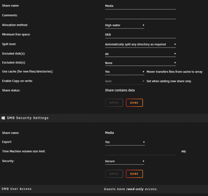Click 'Mover transfers files from cache to array'
The width and height of the screenshot is (208, 196).
174,72
